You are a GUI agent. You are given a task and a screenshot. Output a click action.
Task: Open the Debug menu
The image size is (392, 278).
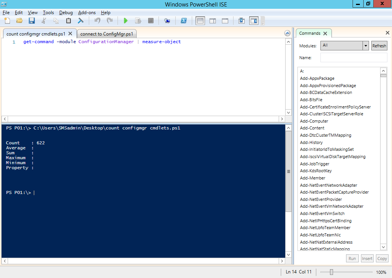pyautogui.click(x=66, y=13)
